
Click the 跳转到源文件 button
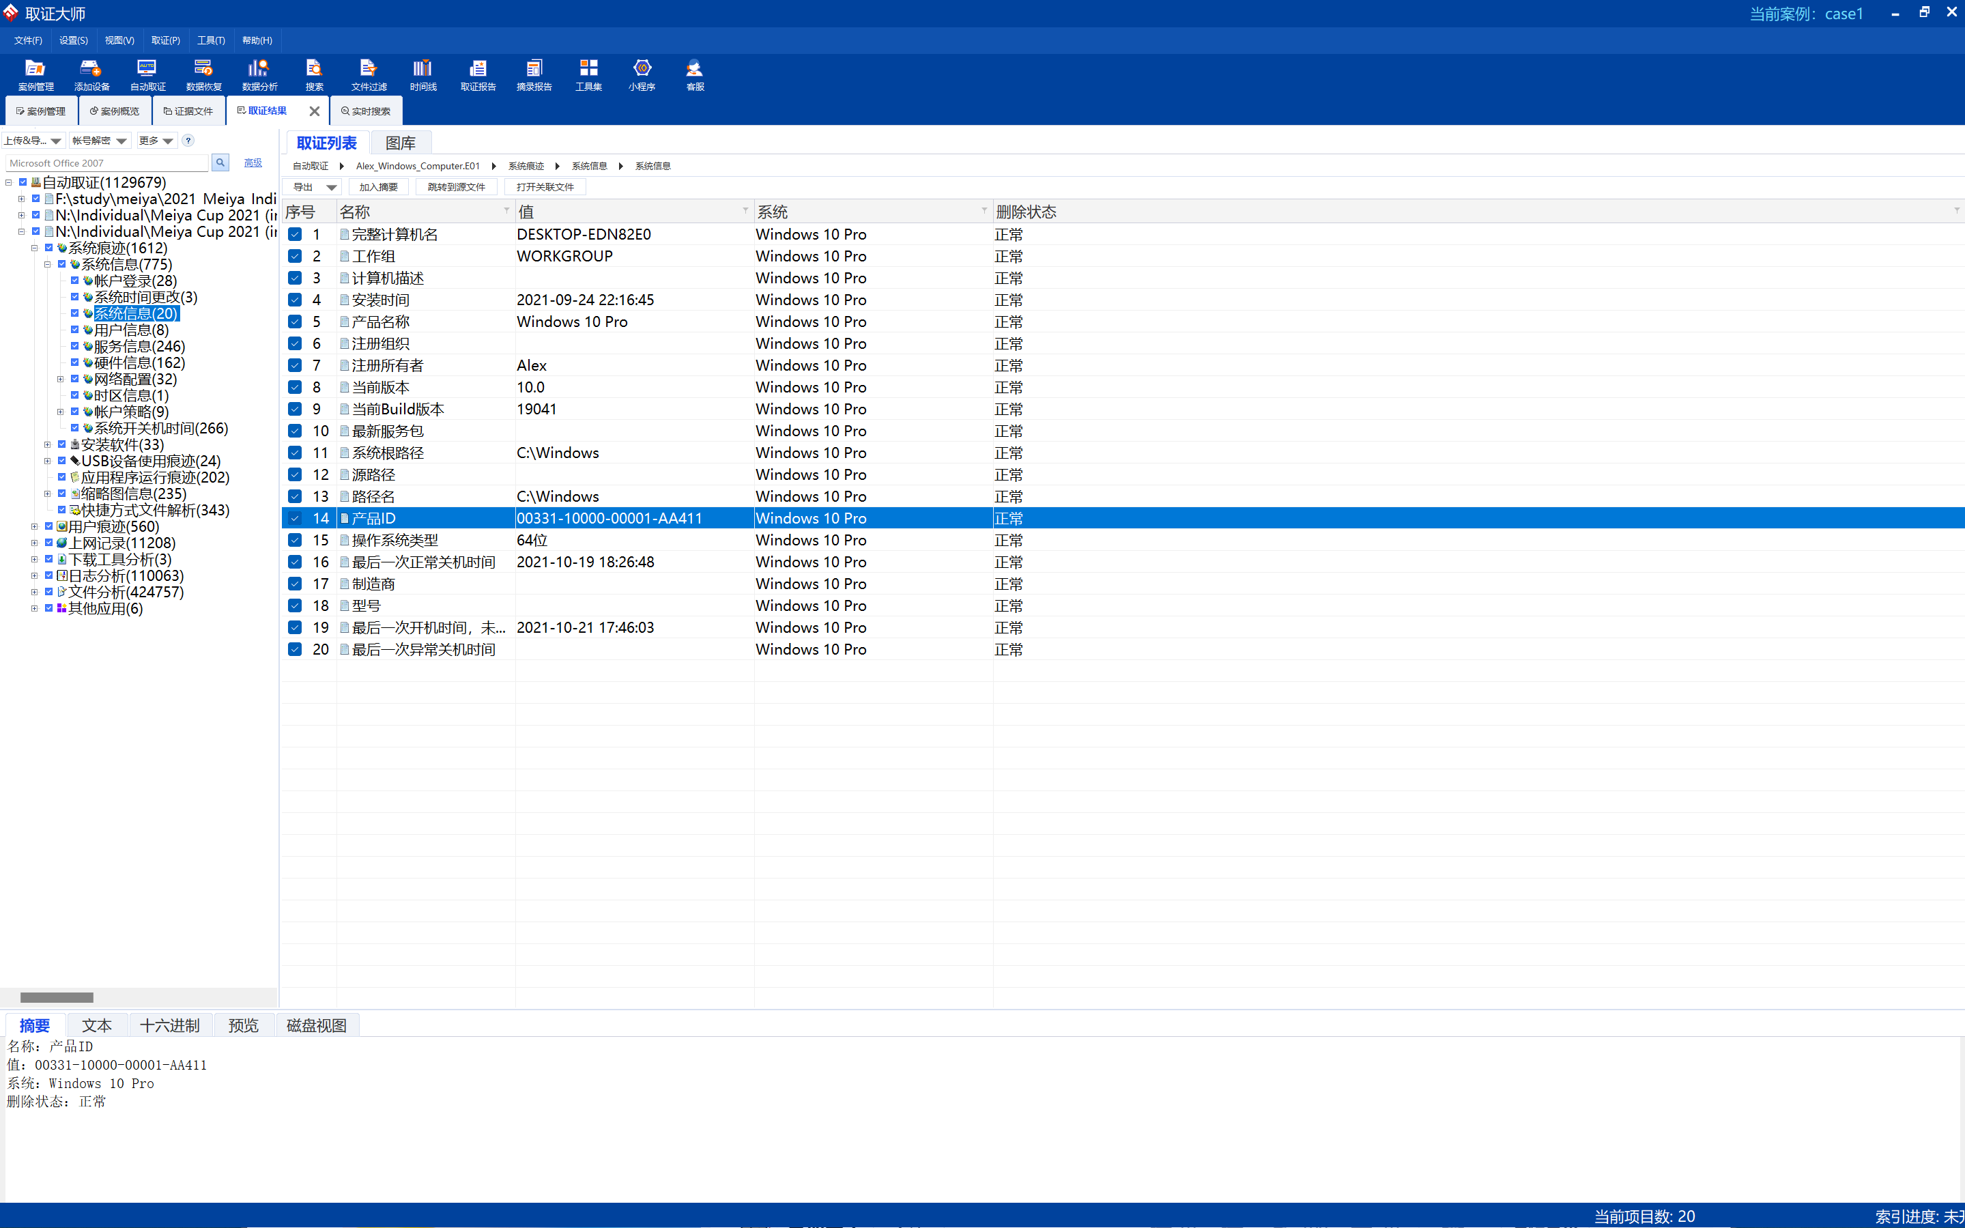[x=455, y=187]
